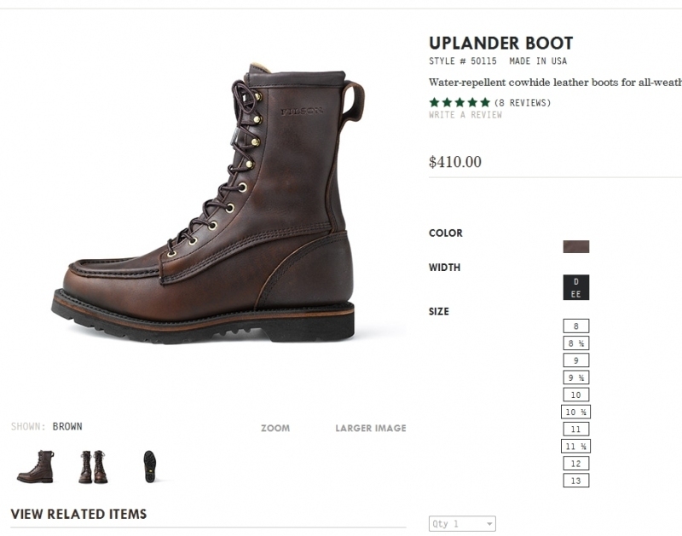Pick size 11 ½
Screen dimensions: 682x536
tap(576, 446)
